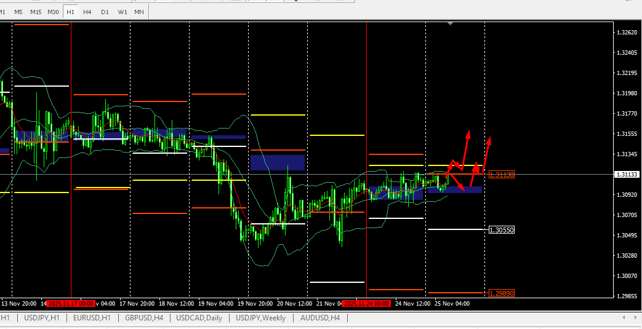Image resolution: width=642 pixels, height=329 pixels.
Task: Click the 24 Nov 12:00 time label
Action: (412, 304)
